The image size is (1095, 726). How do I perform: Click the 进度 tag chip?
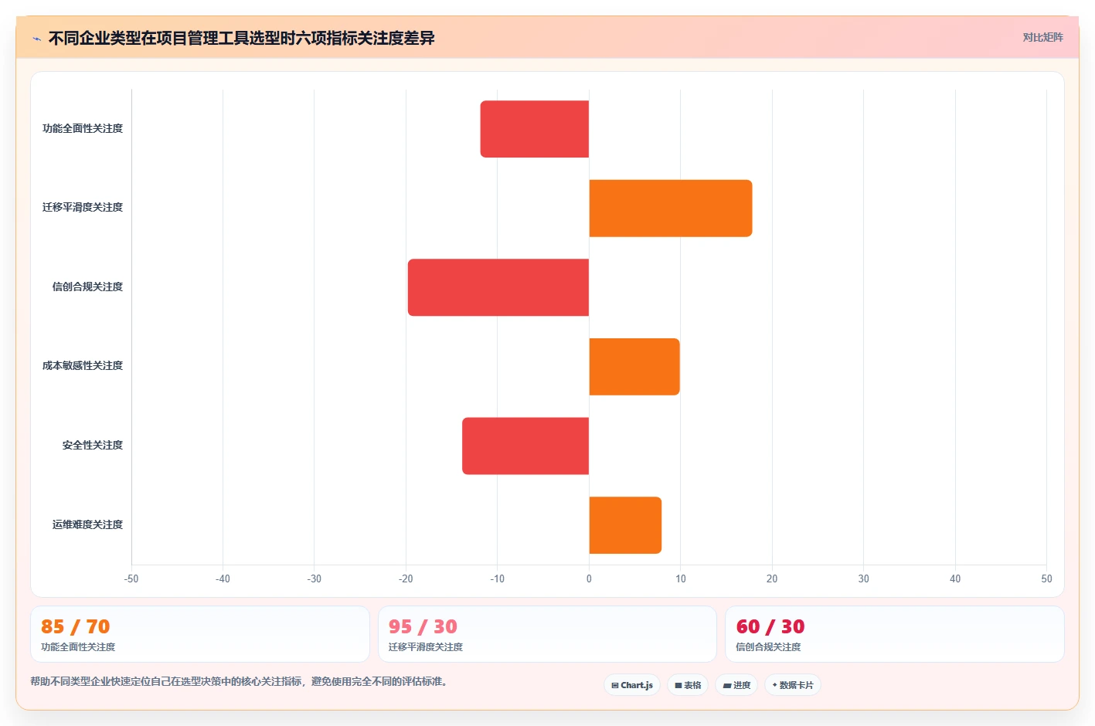tap(736, 685)
